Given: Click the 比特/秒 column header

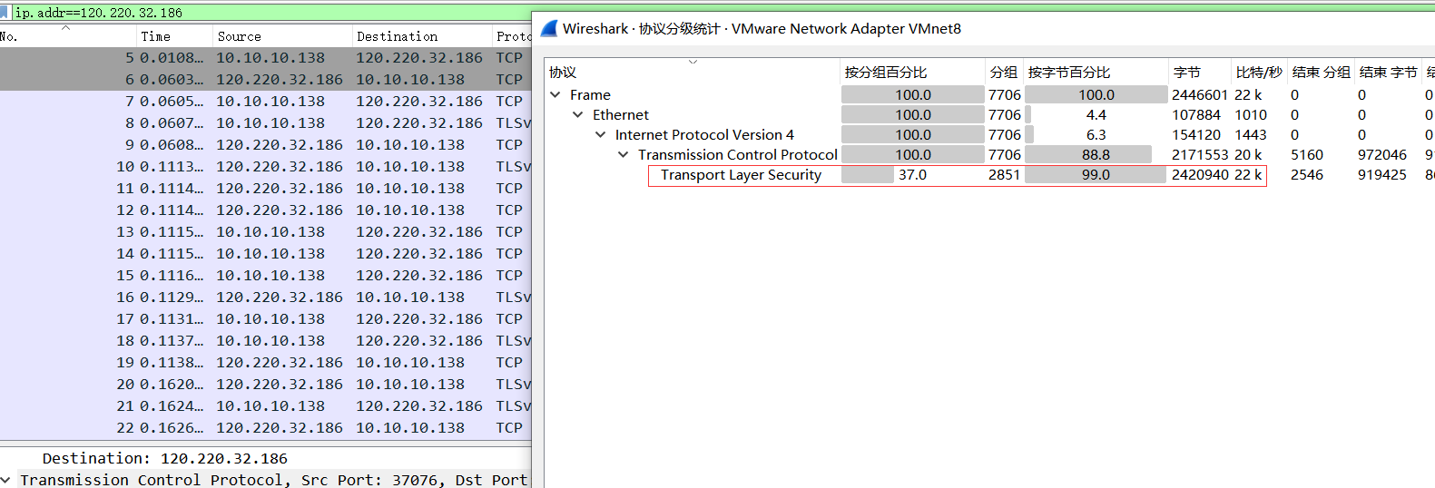Looking at the screenshot, I should pos(1258,73).
